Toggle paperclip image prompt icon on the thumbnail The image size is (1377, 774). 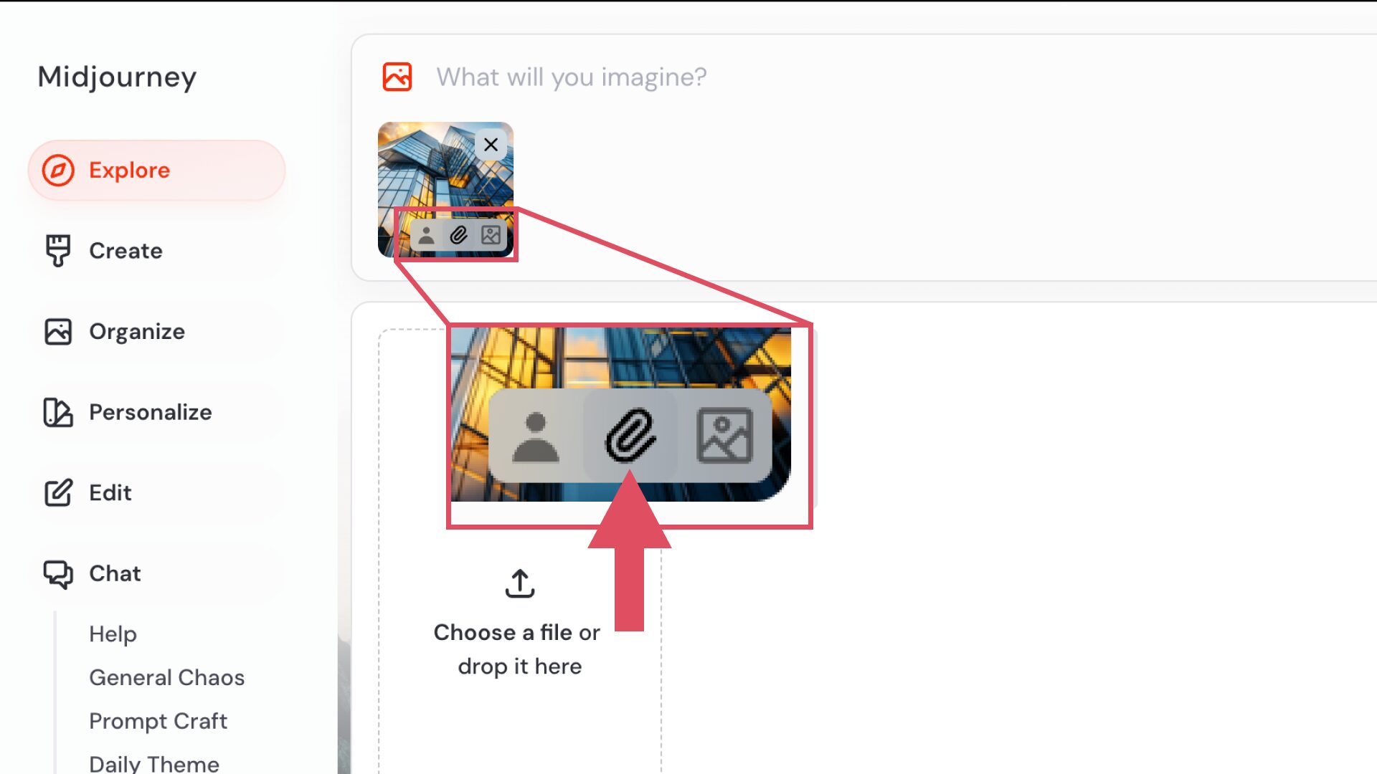(458, 235)
